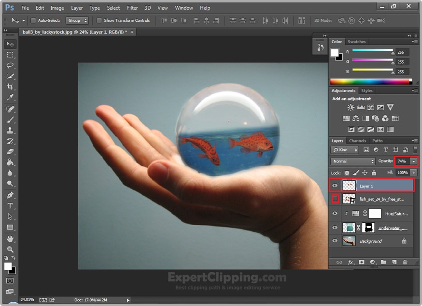
Task: Hide the Background layer
Action: (335, 241)
